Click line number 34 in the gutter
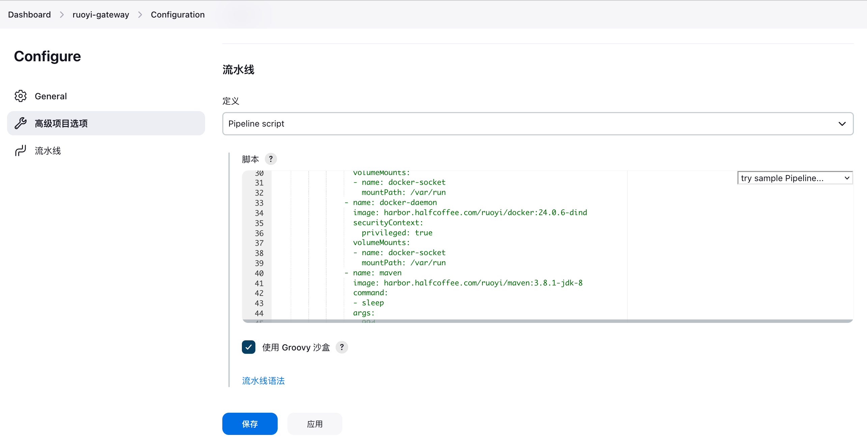This screenshot has height=443, width=867. tap(259, 213)
